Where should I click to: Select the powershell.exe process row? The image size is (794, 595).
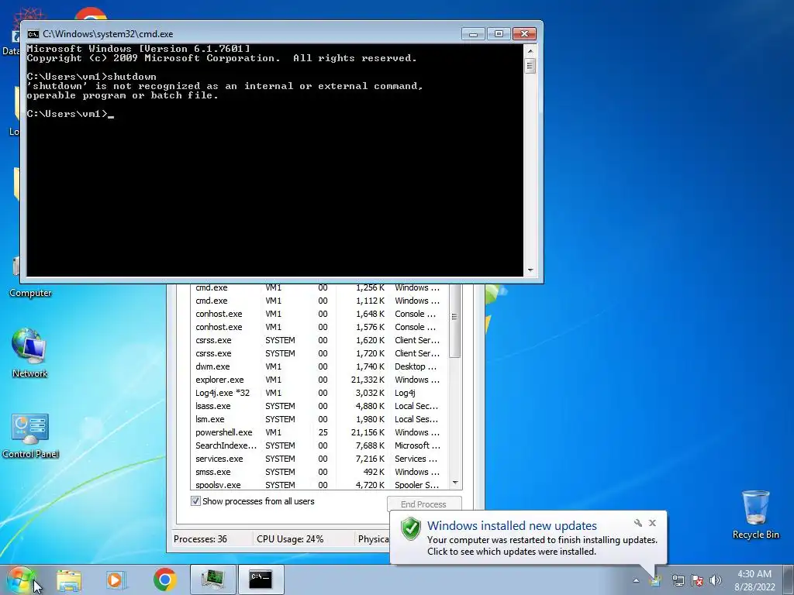click(319, 432)
